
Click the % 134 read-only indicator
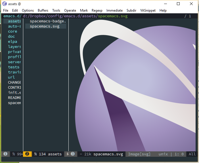click(40, 154)
